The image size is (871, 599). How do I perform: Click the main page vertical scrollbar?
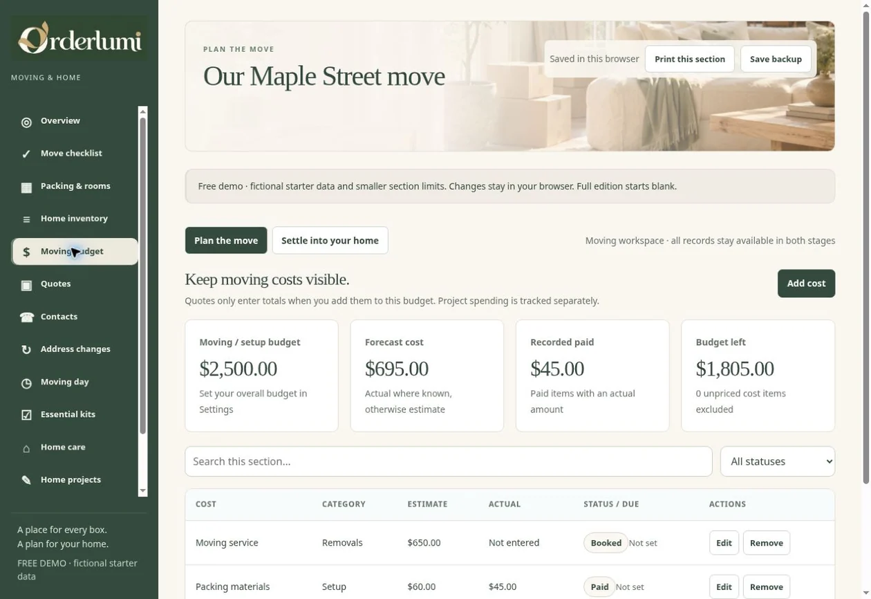pyautogui.click(x=867, y=249)
